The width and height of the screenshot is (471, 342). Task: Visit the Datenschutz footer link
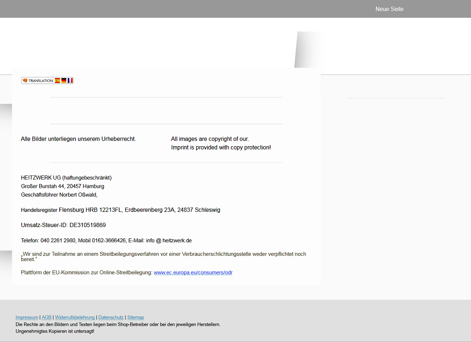tap(111, 317)
